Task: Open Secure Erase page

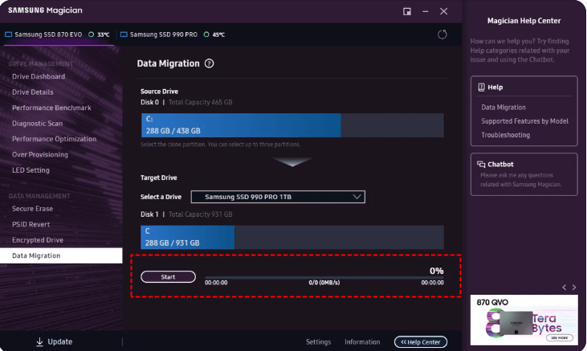Action: (33, 209)
